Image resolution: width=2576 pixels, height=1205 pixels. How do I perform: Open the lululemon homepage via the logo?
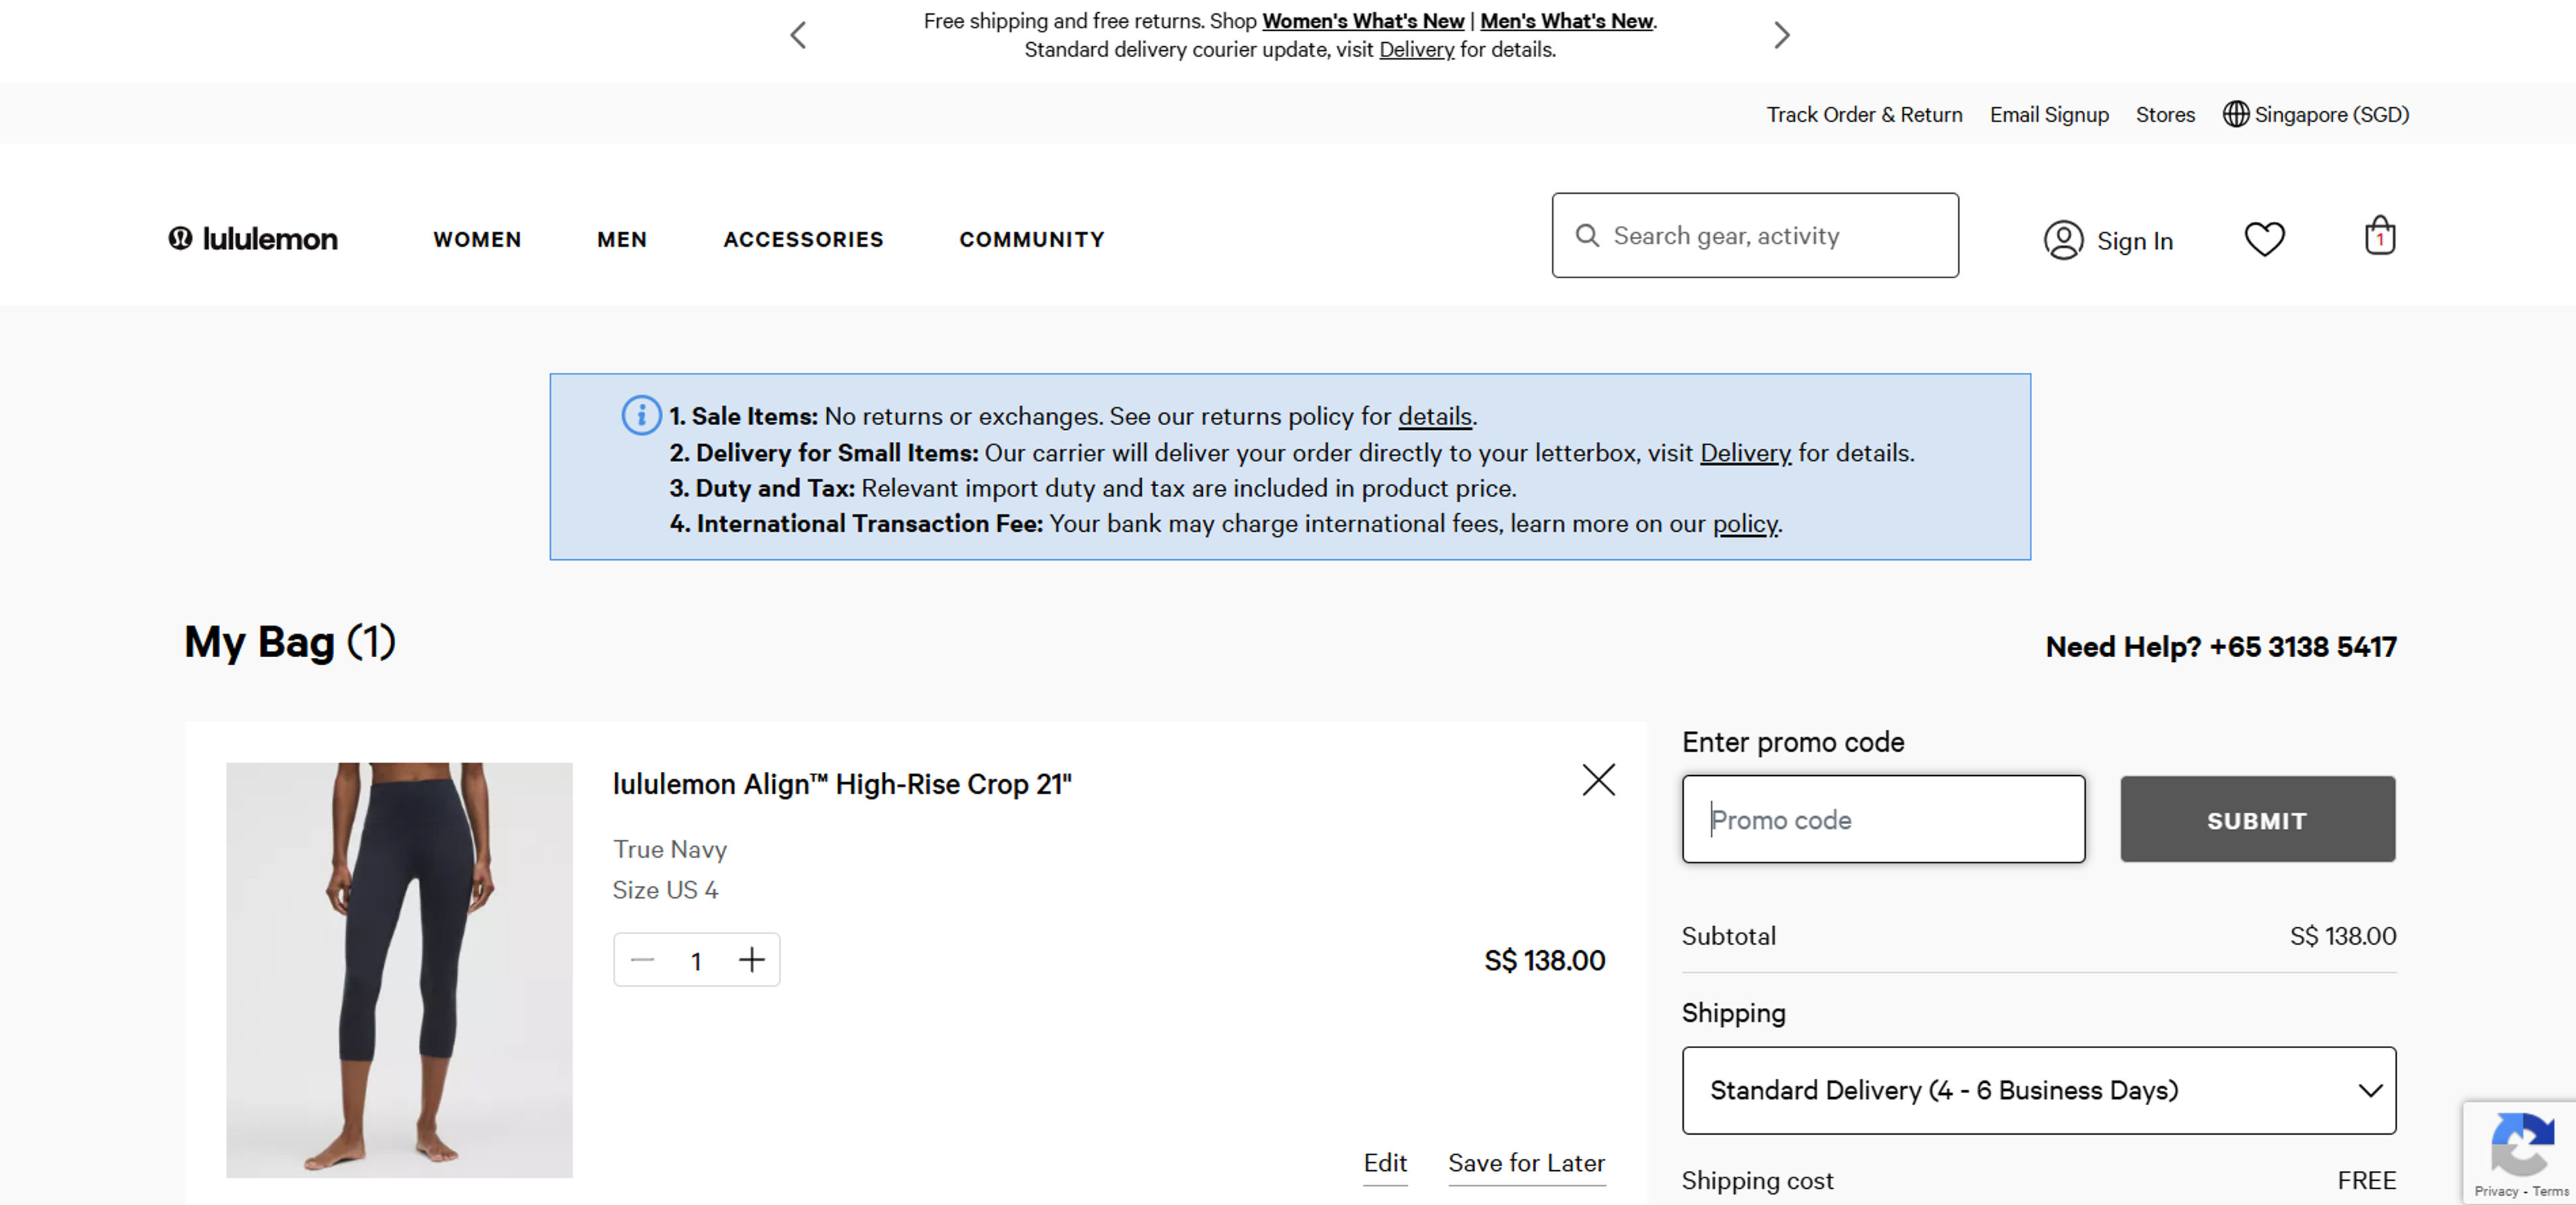pyautogui.click(x=252, y=239)
